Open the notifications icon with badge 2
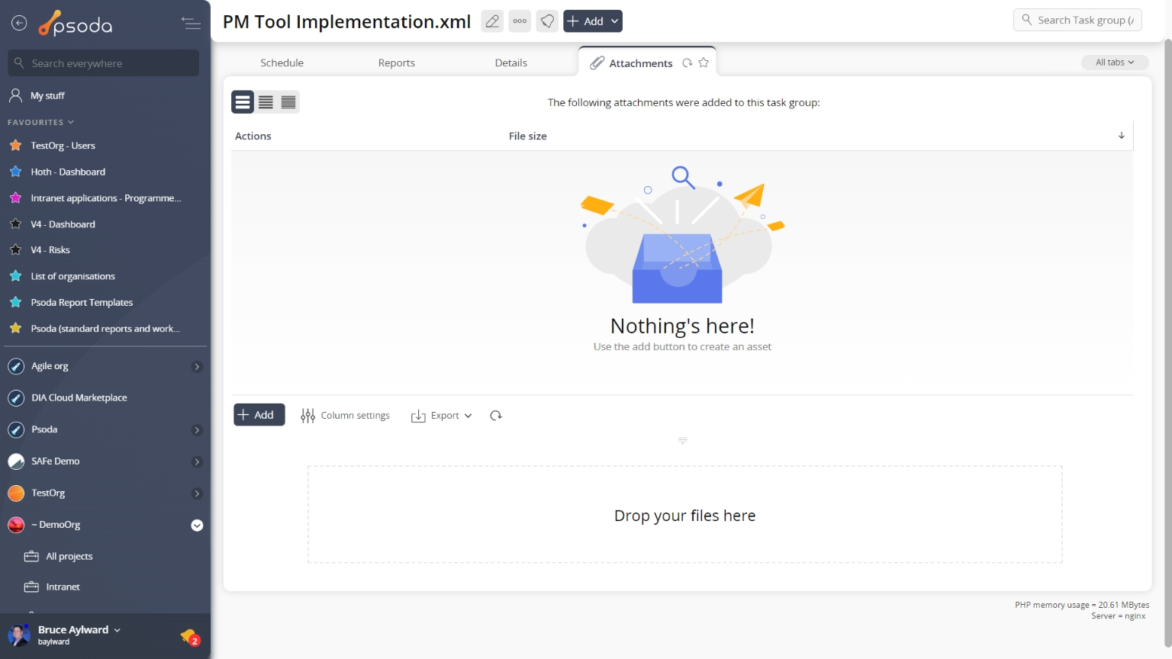The width and height of the screenshot is (1172, 659). pyautogui.click(x=190, y=636)
